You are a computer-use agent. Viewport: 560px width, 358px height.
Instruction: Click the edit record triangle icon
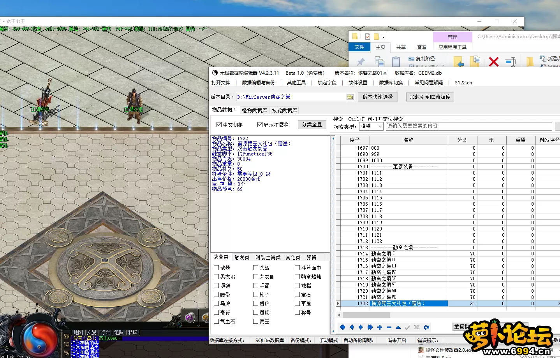[398, 327]
